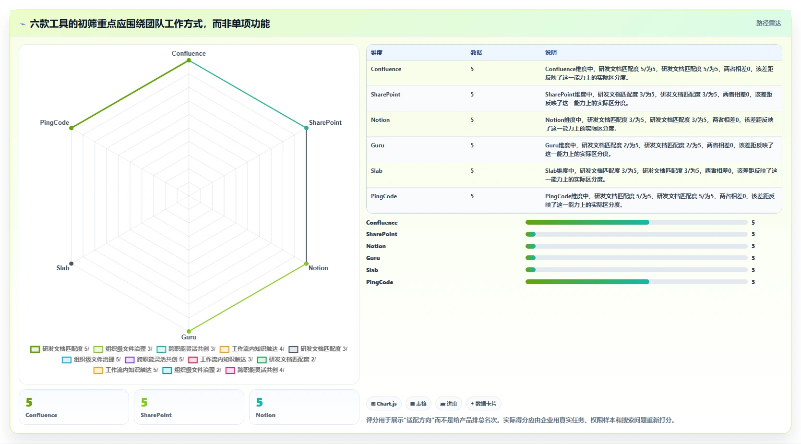This screenshot has height=444, width=801.
Task: Toggle legend item 组织级文件治理 3/
Action: [x=123, y=349]
